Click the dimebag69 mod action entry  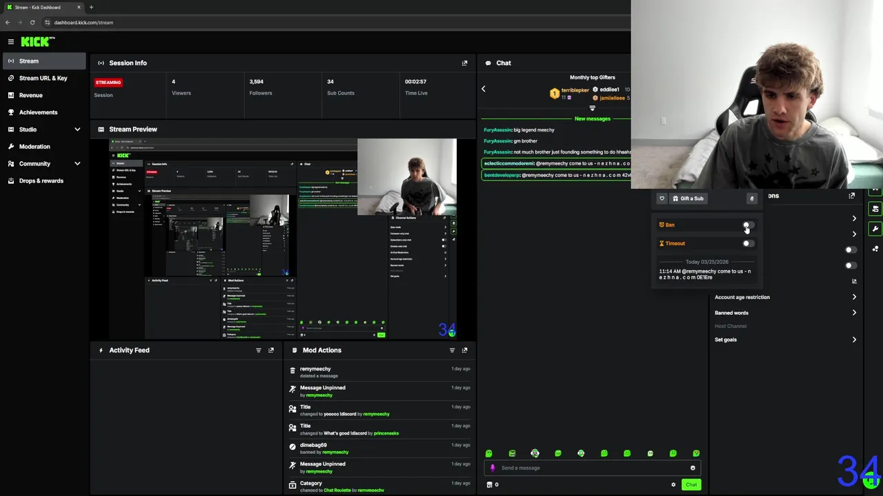pyautogui.click(x=380, y=448)
